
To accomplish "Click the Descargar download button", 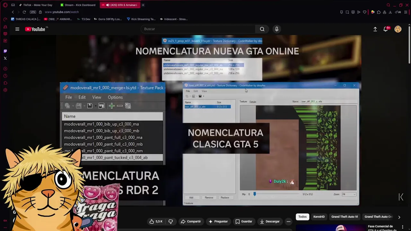I will pos(270,221).
